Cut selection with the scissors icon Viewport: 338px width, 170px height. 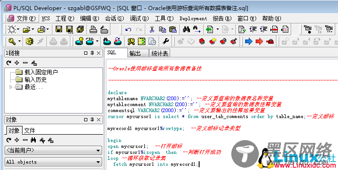pyautogui.click(x=152, y=29)
